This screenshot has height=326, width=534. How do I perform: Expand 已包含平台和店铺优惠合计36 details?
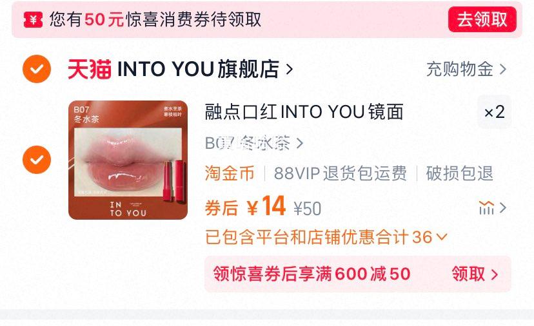(x=326, y=237)
